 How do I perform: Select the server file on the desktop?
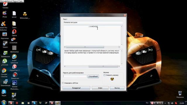click(14, 15)
